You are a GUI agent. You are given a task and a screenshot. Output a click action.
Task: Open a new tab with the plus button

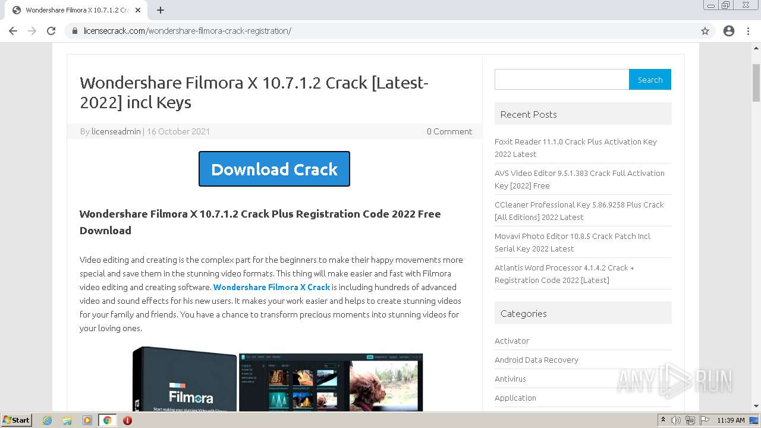click(161, 10)
